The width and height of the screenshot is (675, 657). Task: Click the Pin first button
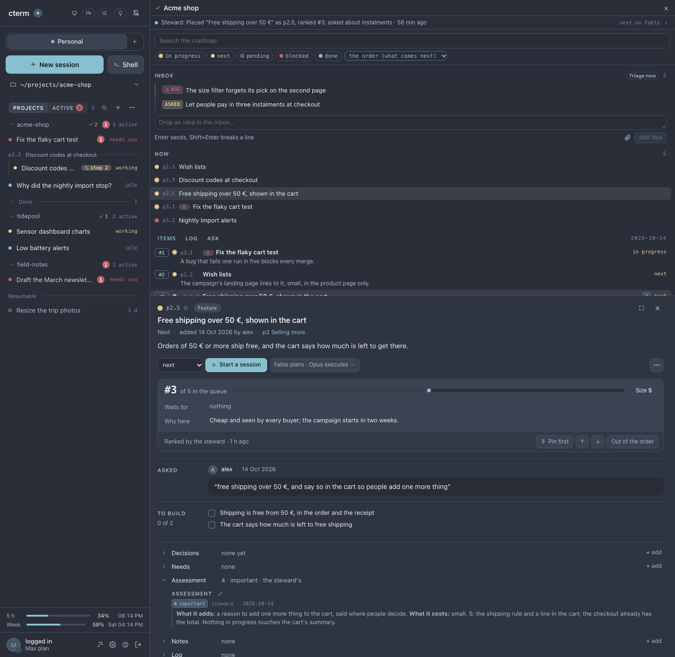(x=555, y=442)
